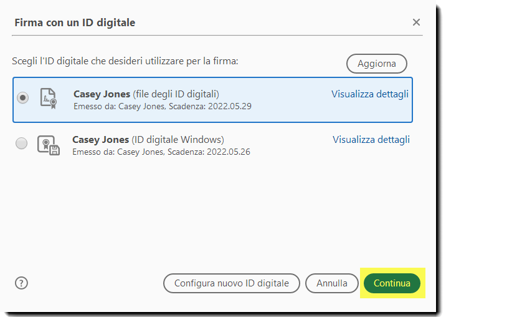Click Casey Jones (ID digitale Windows) text
The width and height of the screenshot is (517, 317).
(148, 140)
